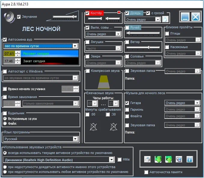Screen dimensions: 204x178
Task: Click the red record dot in Костёр panel
Action: pyautogui.click(x=119, y=12)
